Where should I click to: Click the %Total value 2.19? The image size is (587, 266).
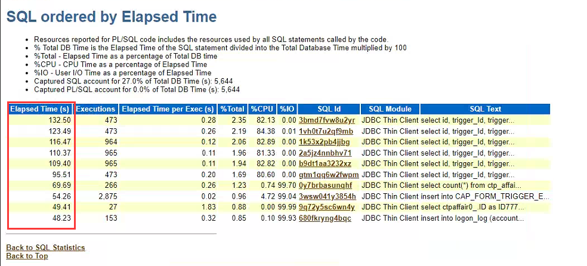[239, 131]
